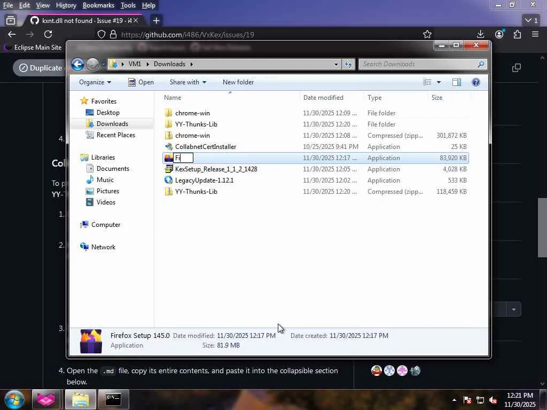The width and height of the screenshot is (547, 410).
Task: Open Firefox account icon
Action: coord(499,34)
